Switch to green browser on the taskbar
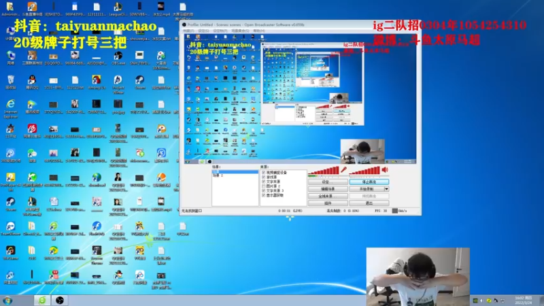Viewport: 544px width, 306px height. click(x=42, y=300)
